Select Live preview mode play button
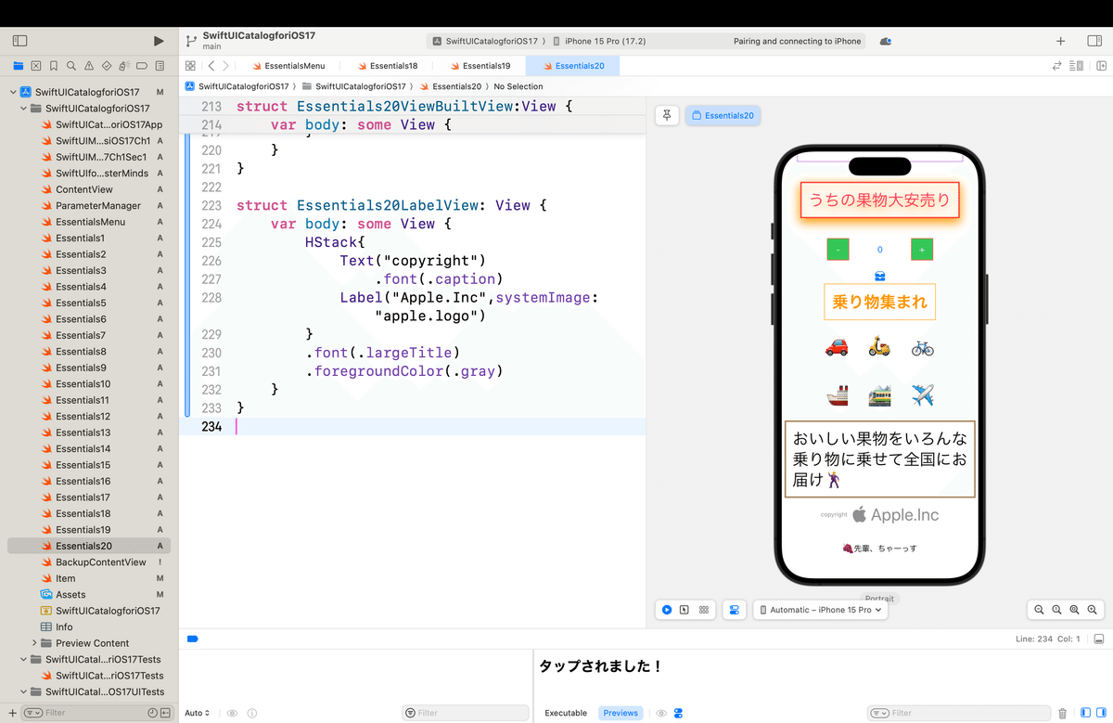This screenshot has height=723, width=1113. coord(667,610)
